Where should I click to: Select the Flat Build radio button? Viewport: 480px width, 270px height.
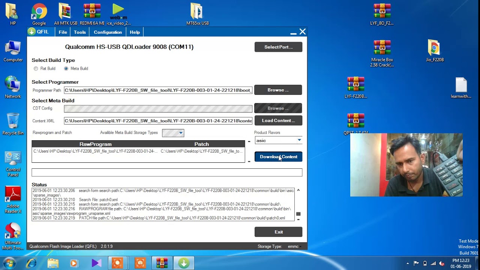click(x=36, y=69)
